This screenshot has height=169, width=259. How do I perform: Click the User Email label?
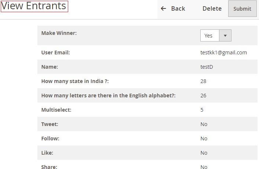pyautogui.click(x=55, y=53)
